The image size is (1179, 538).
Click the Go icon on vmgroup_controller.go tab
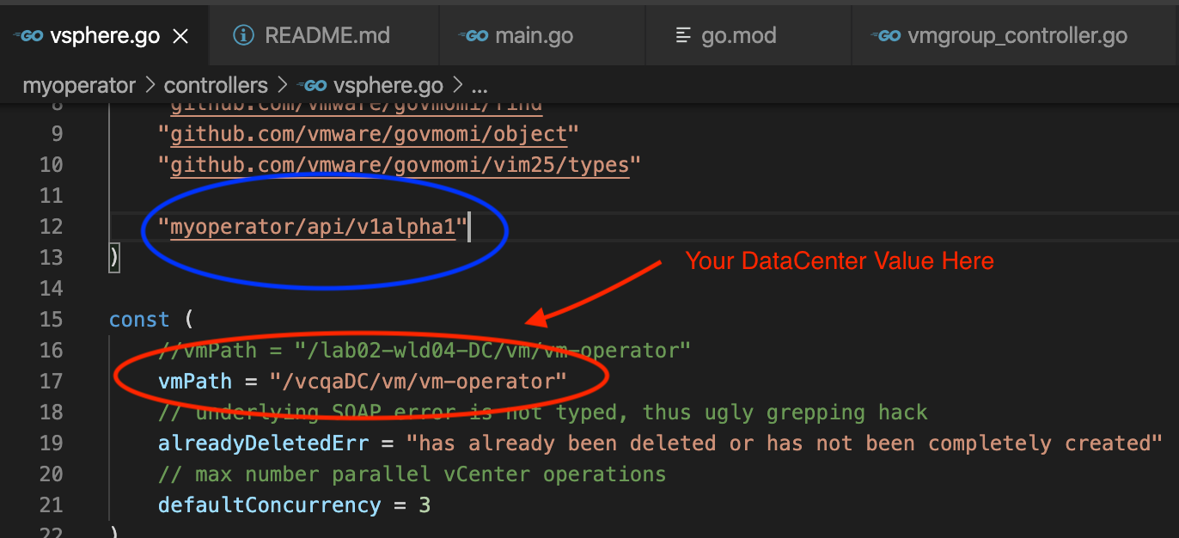(886, 35)
